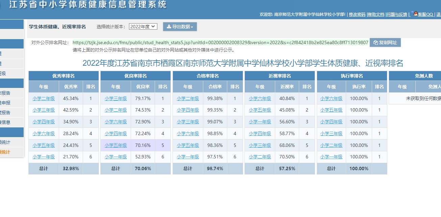Open the 帮助文档 link

(x=376, y=14)
